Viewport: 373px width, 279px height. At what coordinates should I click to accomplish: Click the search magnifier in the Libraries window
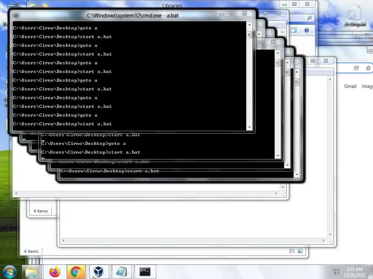309,18
